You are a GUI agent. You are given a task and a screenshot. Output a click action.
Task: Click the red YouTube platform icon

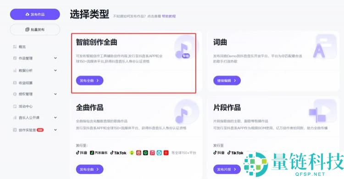(x=166, y=153)
